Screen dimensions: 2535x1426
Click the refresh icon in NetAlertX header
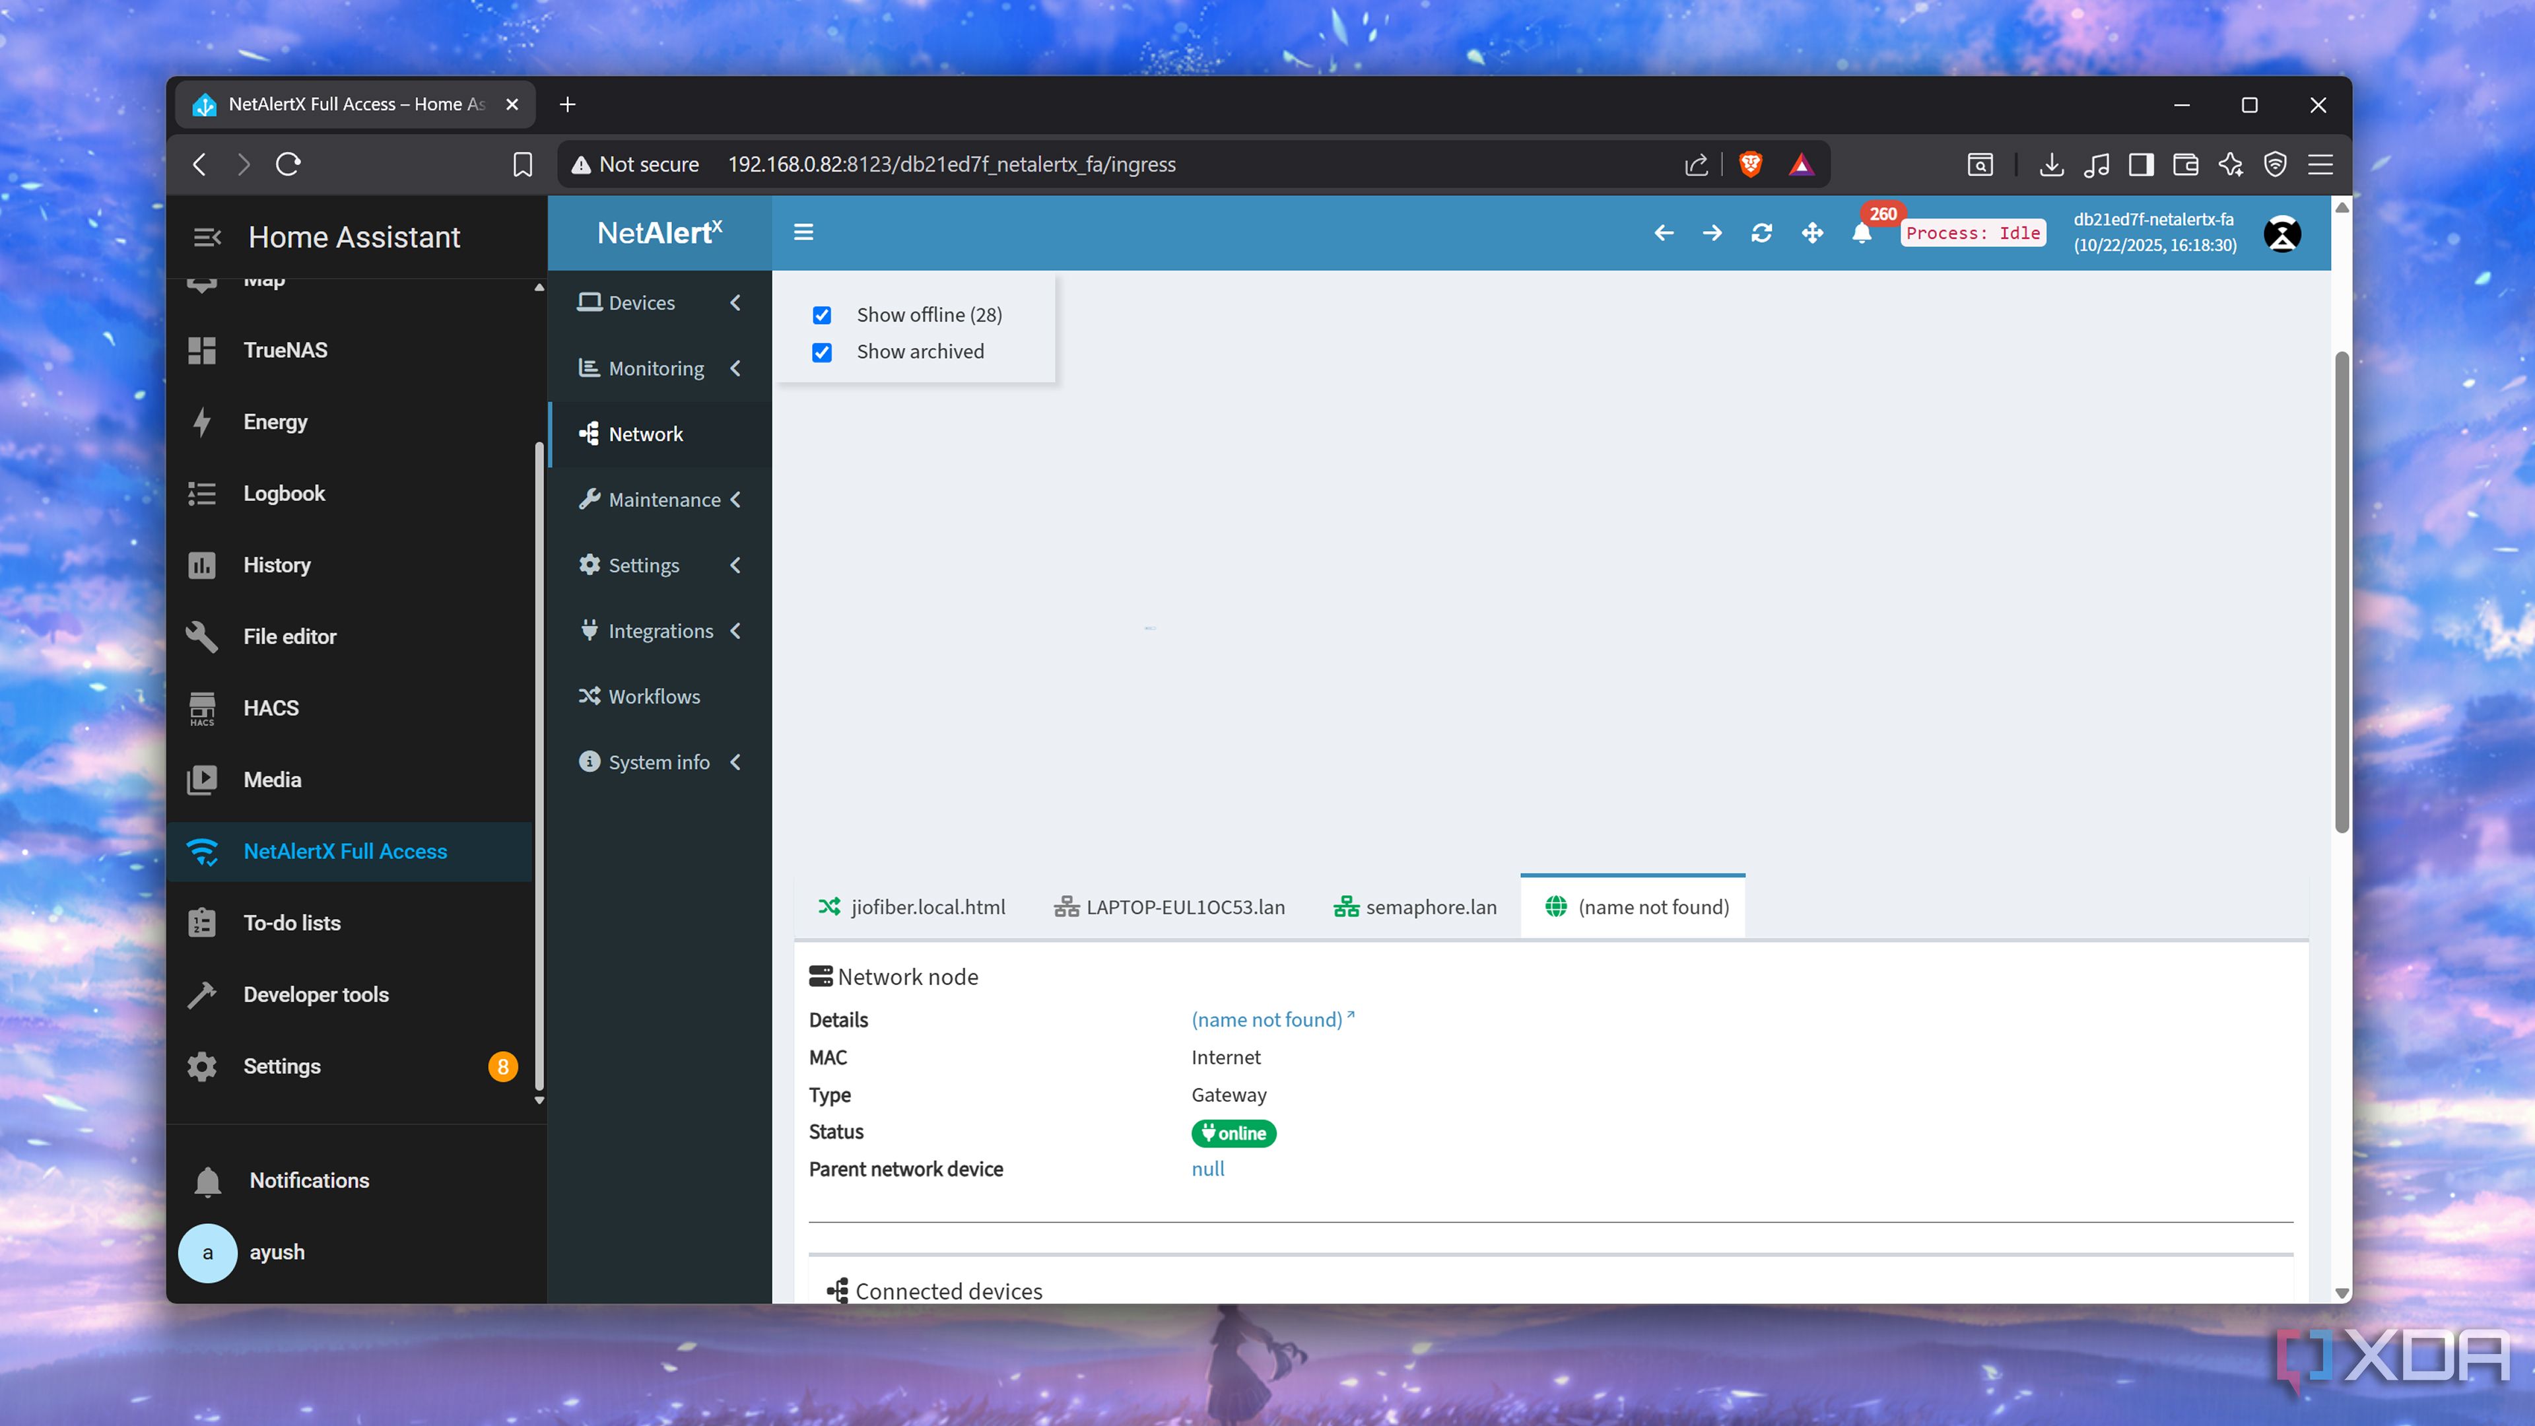[1761, 233]
